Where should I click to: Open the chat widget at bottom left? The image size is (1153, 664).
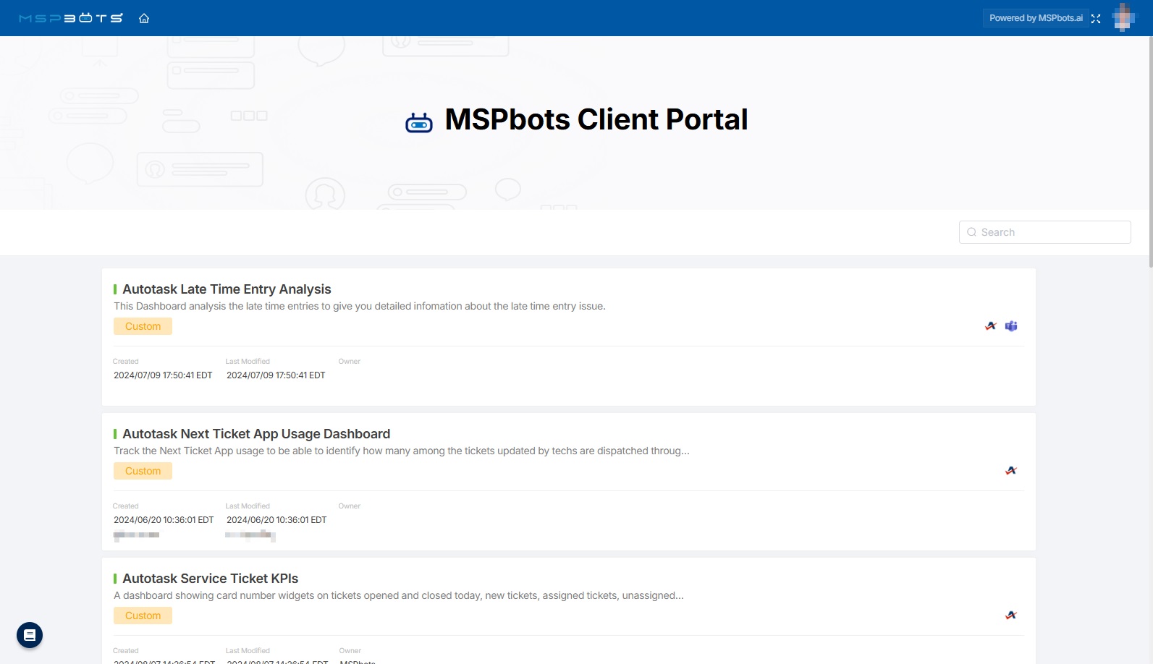[x=30, y=635]
